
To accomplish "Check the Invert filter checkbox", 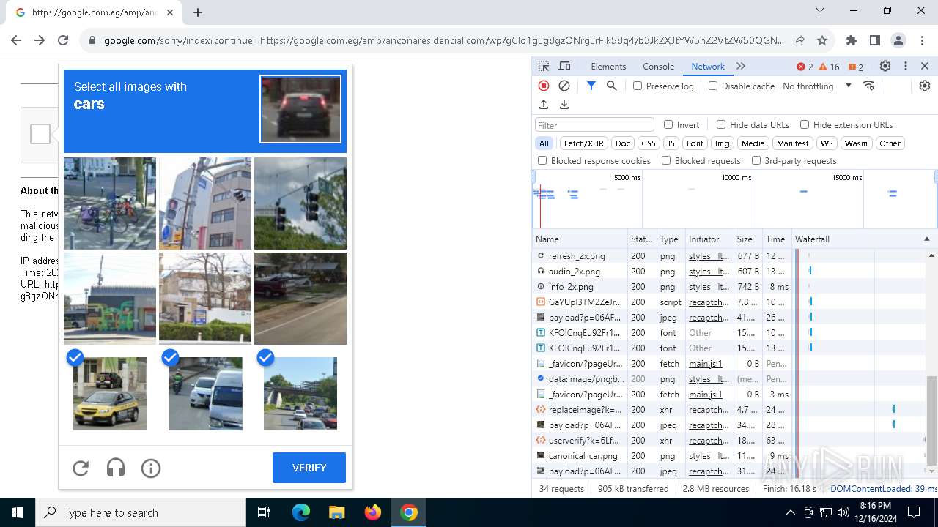I will pyautogui.click(x=668, y=124).
